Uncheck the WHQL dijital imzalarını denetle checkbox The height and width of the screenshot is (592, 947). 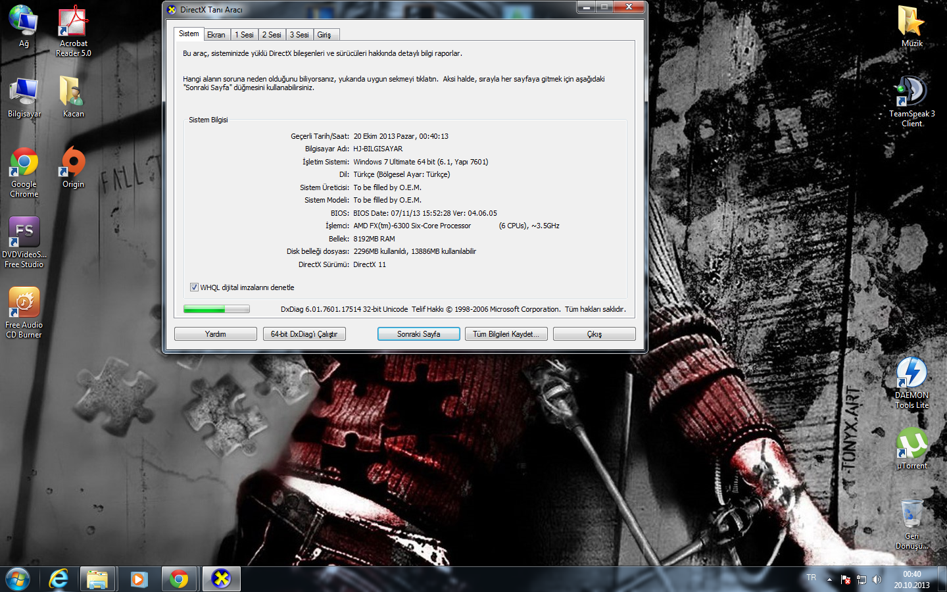point(194,287)
